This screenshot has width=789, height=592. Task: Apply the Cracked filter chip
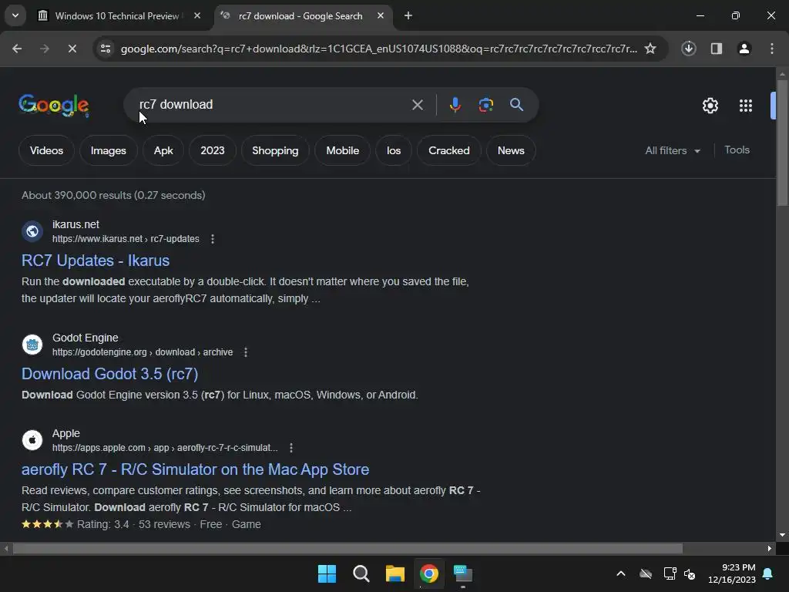[449, 150]
